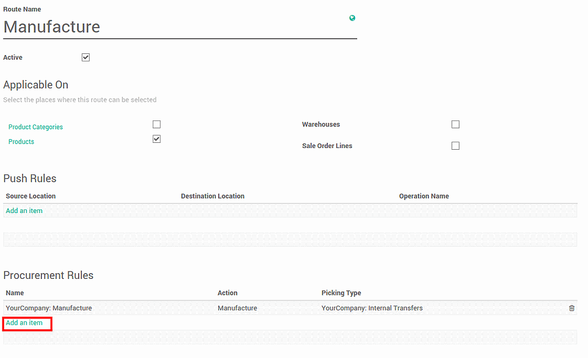Click the 'YourCompany: Internal Transfers' picking type cell
Screen dimensions: 588x358
(x=372, y=308)
